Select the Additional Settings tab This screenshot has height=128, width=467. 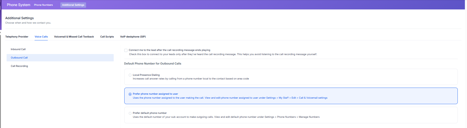73,5
